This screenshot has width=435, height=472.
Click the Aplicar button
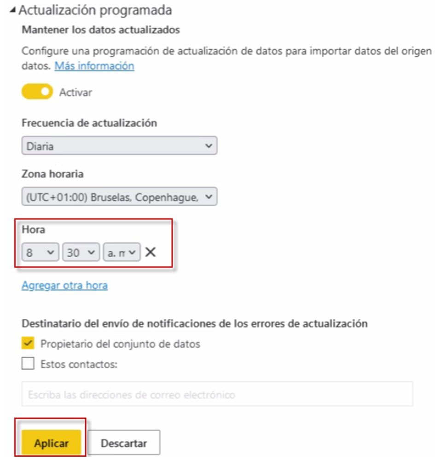(51, 442)
